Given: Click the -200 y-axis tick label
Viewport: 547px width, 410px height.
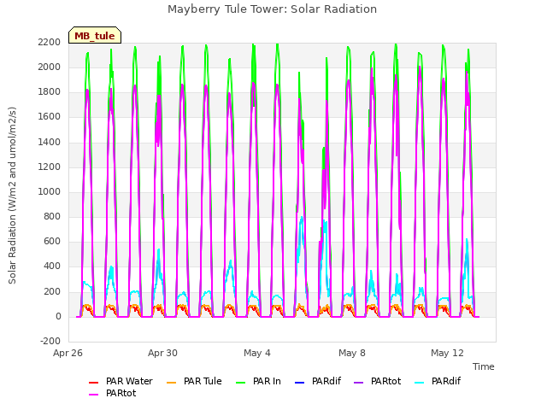Looking at the screenshot, I should click(x=50, y=341).
